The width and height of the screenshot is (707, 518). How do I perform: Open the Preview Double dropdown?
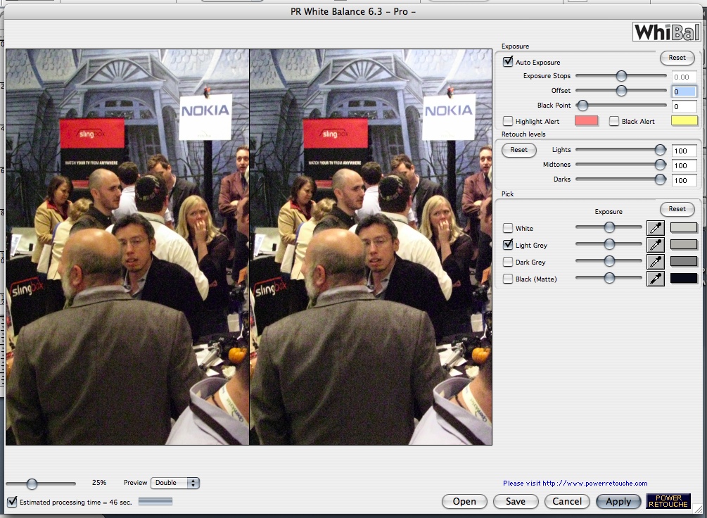click(175, 483)
